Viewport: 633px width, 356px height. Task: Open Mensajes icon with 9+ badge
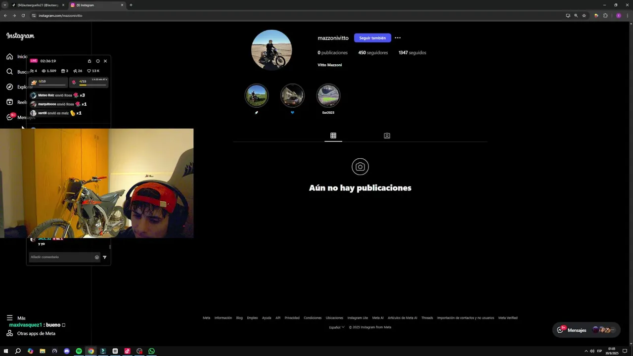(x=10, y=117)
